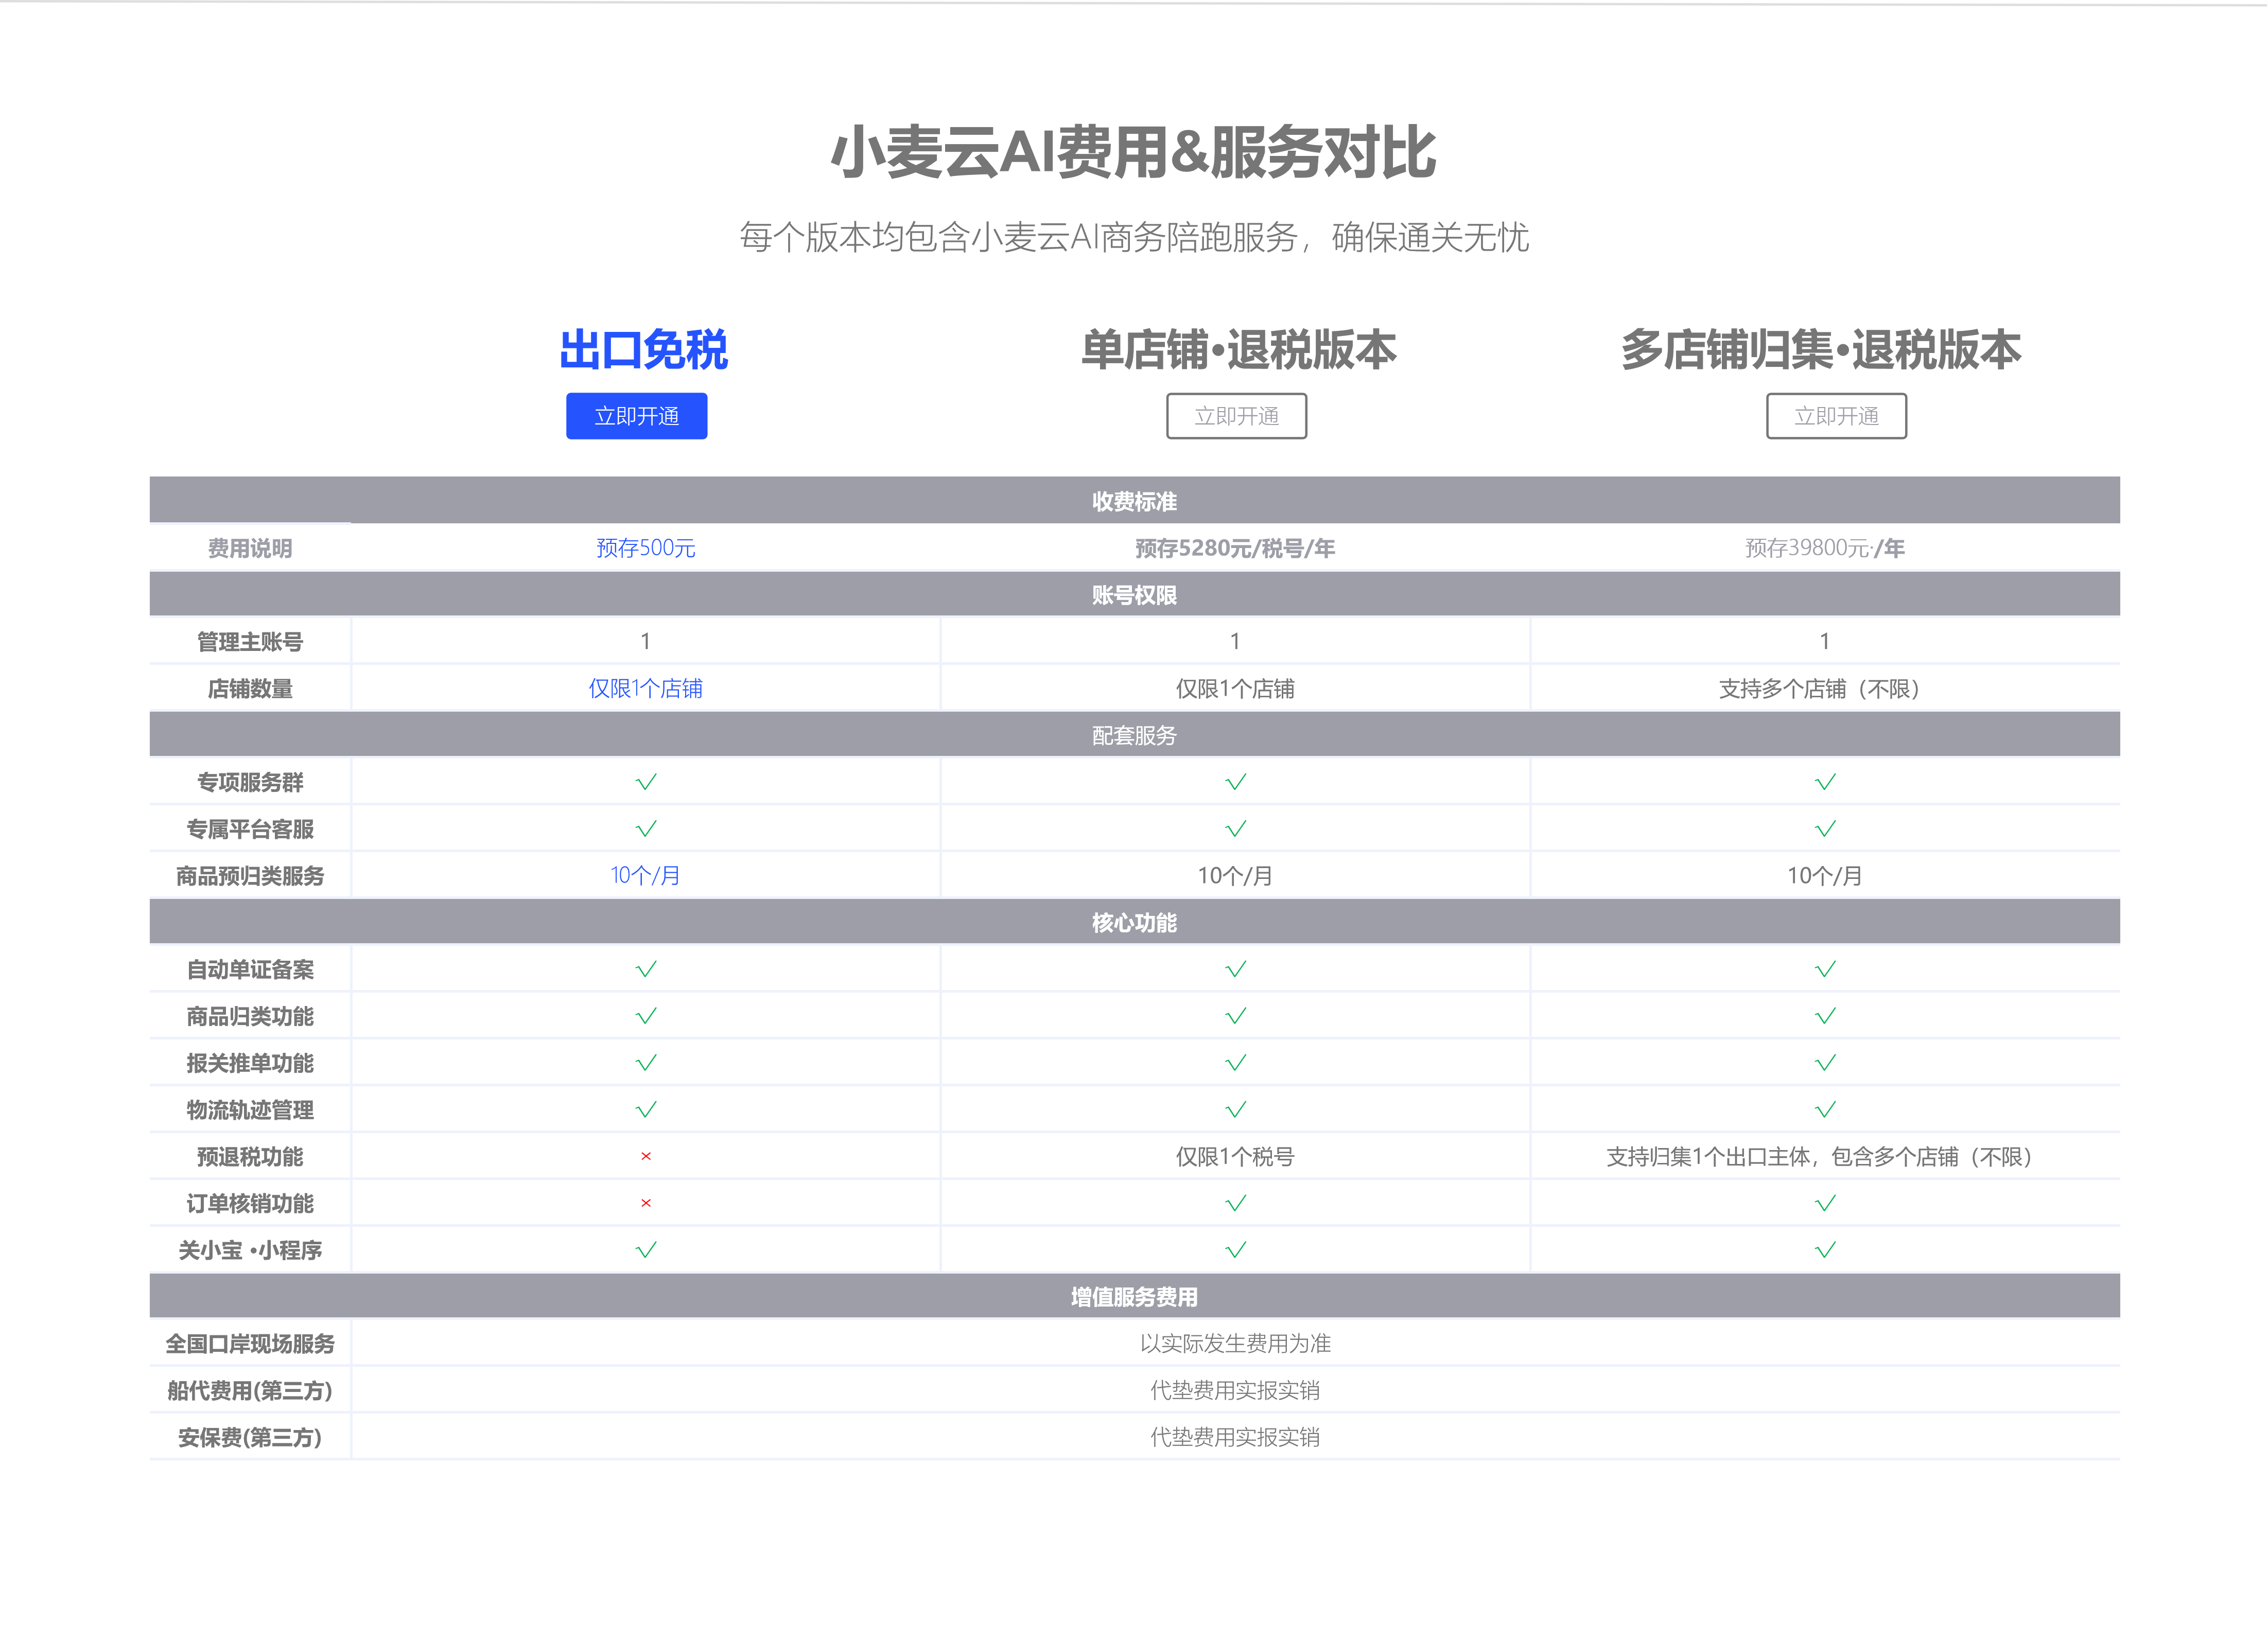Click the 管理主账号 row label

250,642
